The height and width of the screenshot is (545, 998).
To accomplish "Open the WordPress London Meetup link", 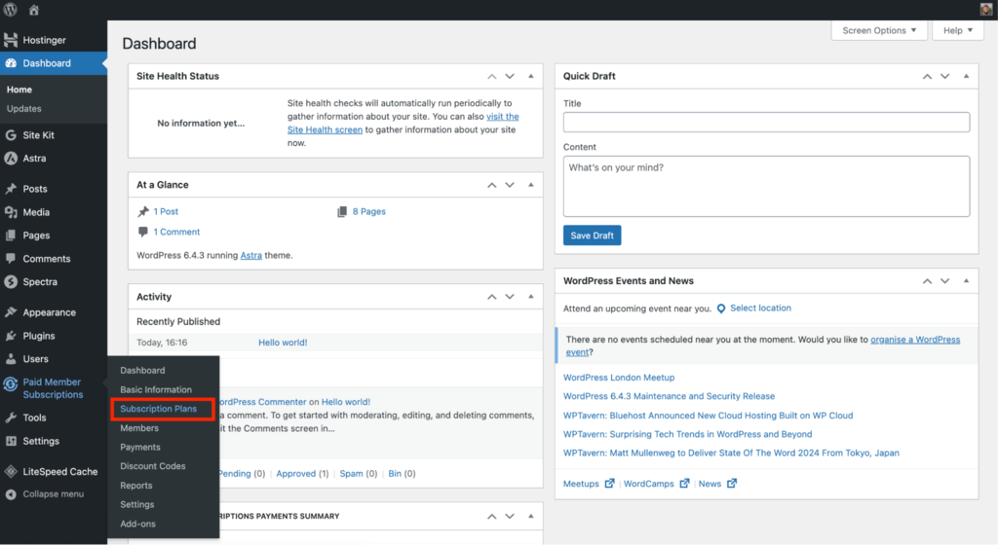I will coord(618,378).
